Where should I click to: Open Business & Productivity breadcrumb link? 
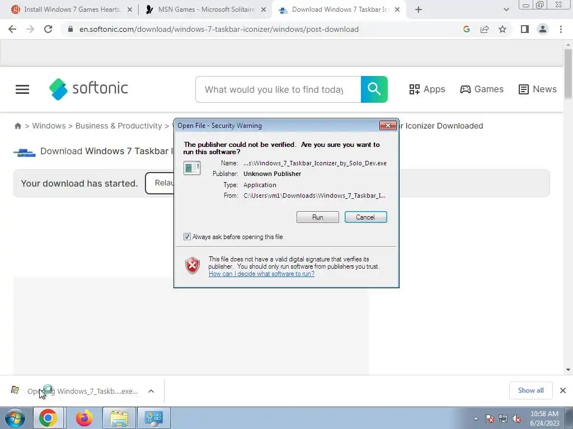coord(119,126)
